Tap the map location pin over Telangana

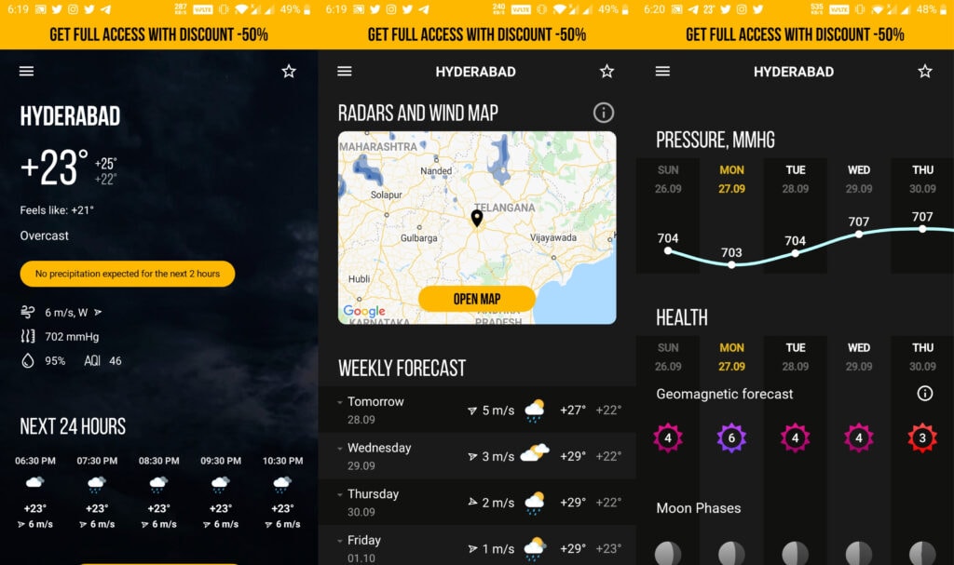477,218
